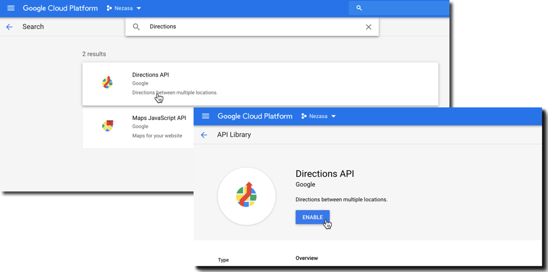Click 'Google' under Directions API heading
This screenshot has width=548, height=272.
pos(305,184)
